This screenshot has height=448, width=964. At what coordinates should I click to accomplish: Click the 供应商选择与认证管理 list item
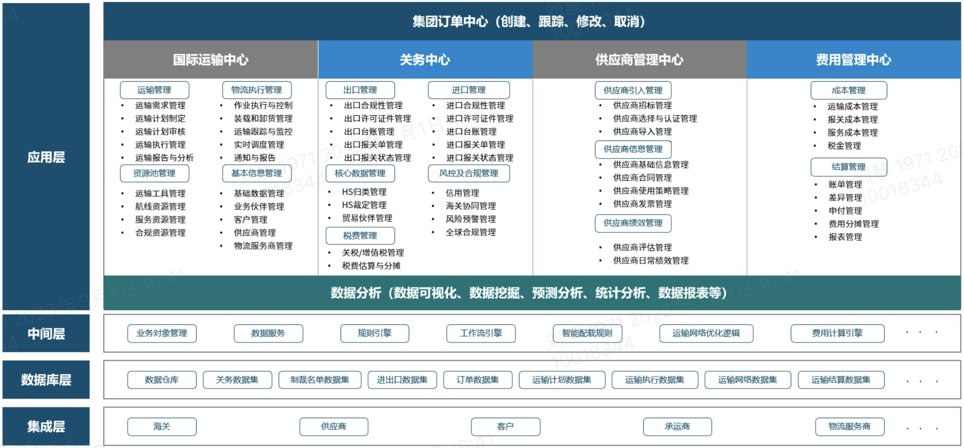click(655, 118)
